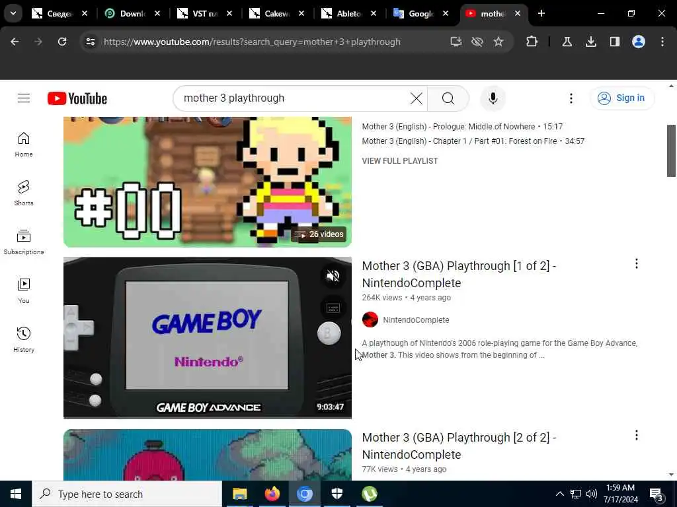Unmute the Game Boy video preview
This screenshot has height=507, width=677.
tap(333, 276)
